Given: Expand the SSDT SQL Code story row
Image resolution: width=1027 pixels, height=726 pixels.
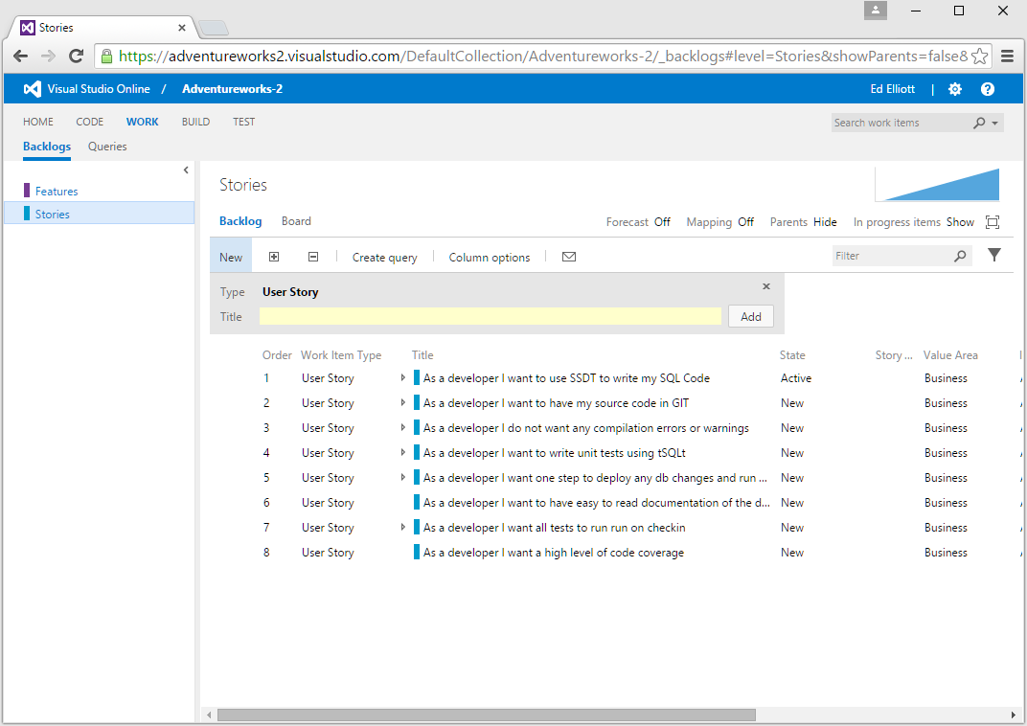Looking at the screenshot, I should point(403,378).
